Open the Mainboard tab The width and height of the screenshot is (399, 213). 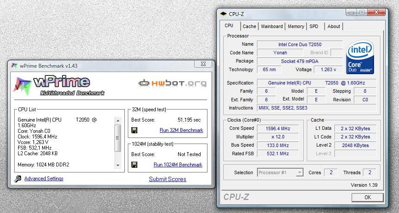272,26
